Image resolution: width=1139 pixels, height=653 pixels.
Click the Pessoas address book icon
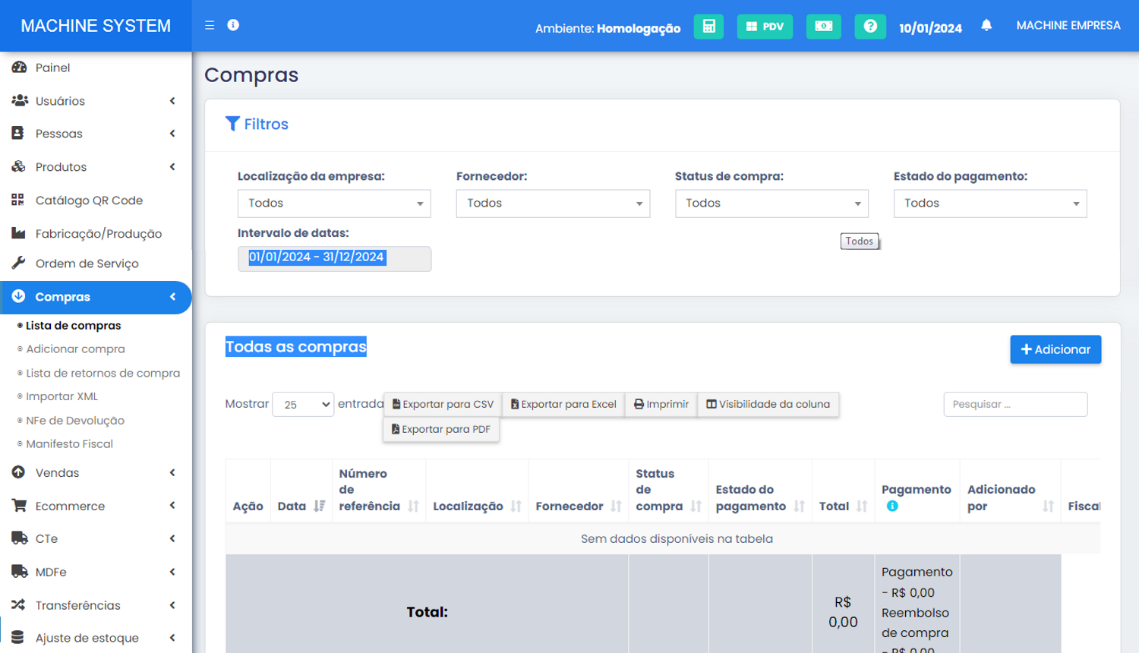(x=17, y=133)
